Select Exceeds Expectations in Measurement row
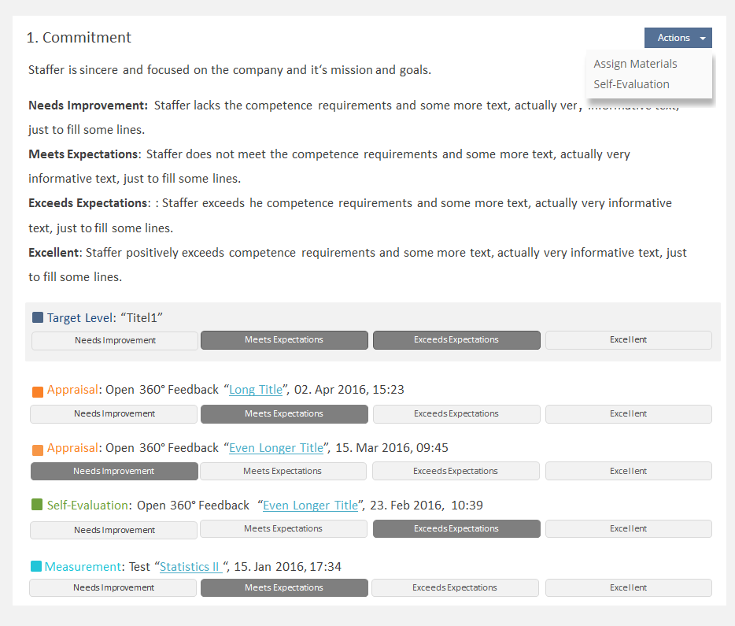735x626 pixels. click(455, 588)
